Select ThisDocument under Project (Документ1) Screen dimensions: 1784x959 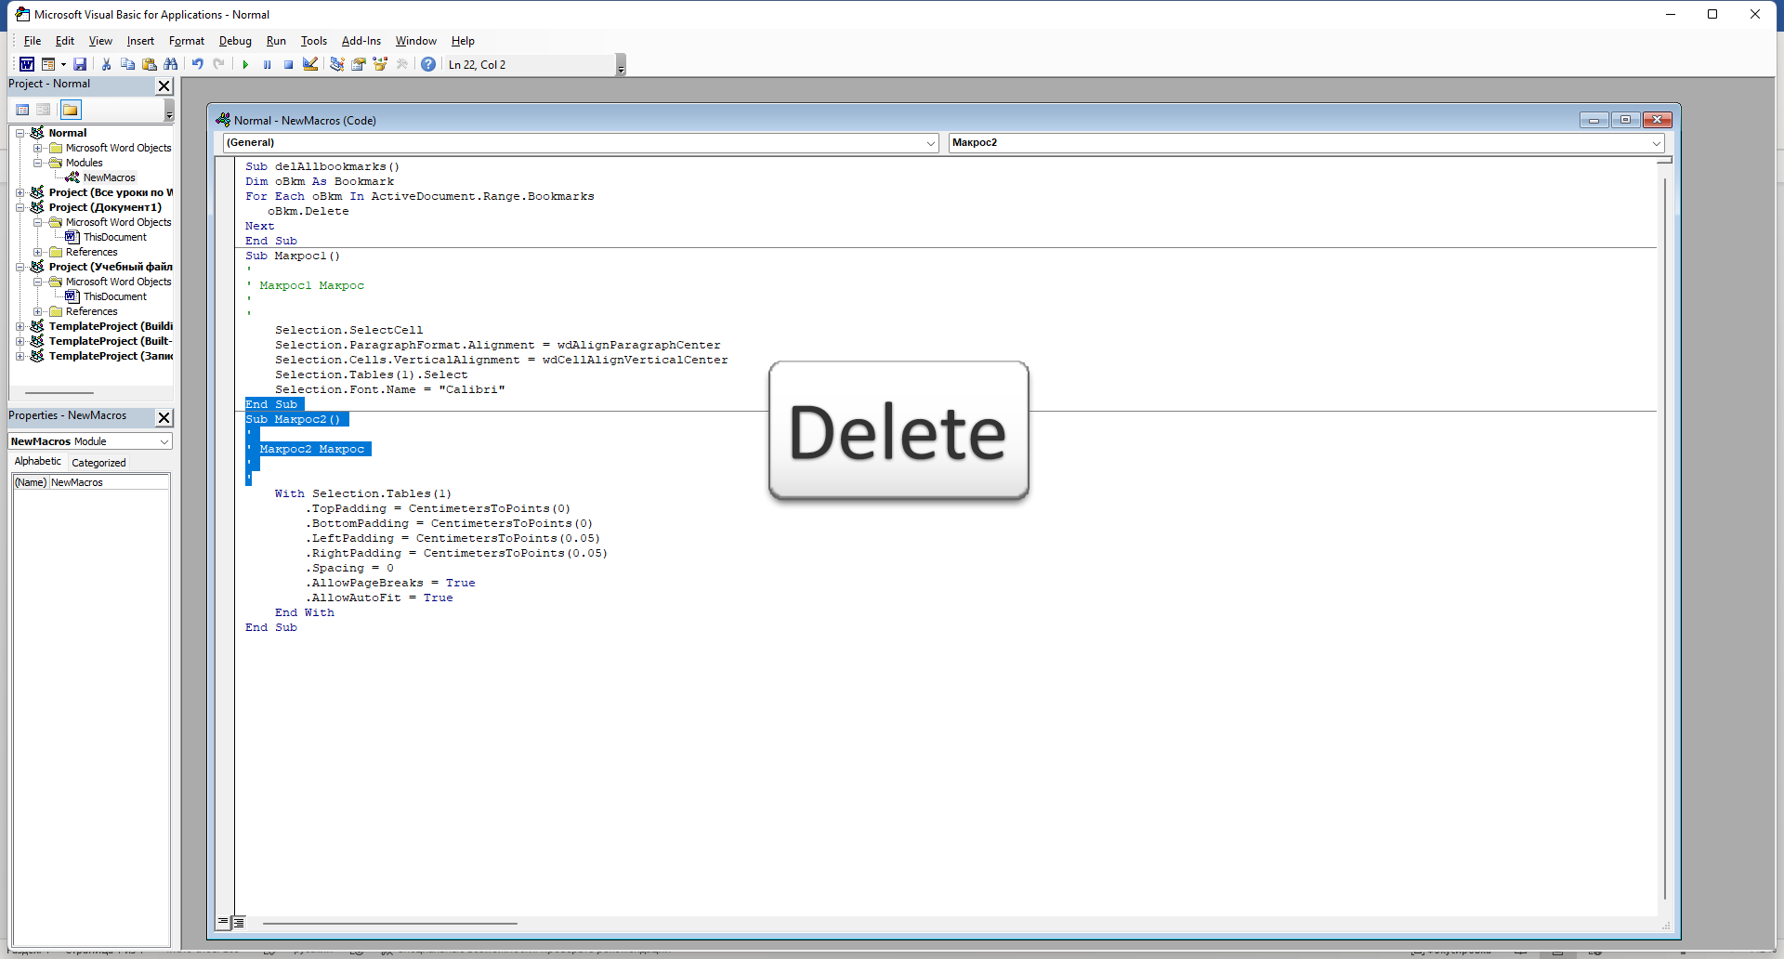114,237
